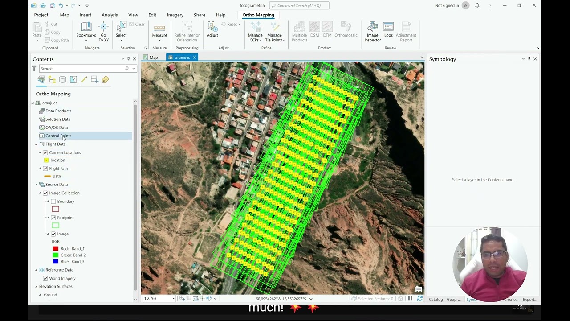The height and width of the screenshot is (321, 570).
Task: Toggle auto-hide pin on Symbology pane
Action: click(x=529, y=59)
